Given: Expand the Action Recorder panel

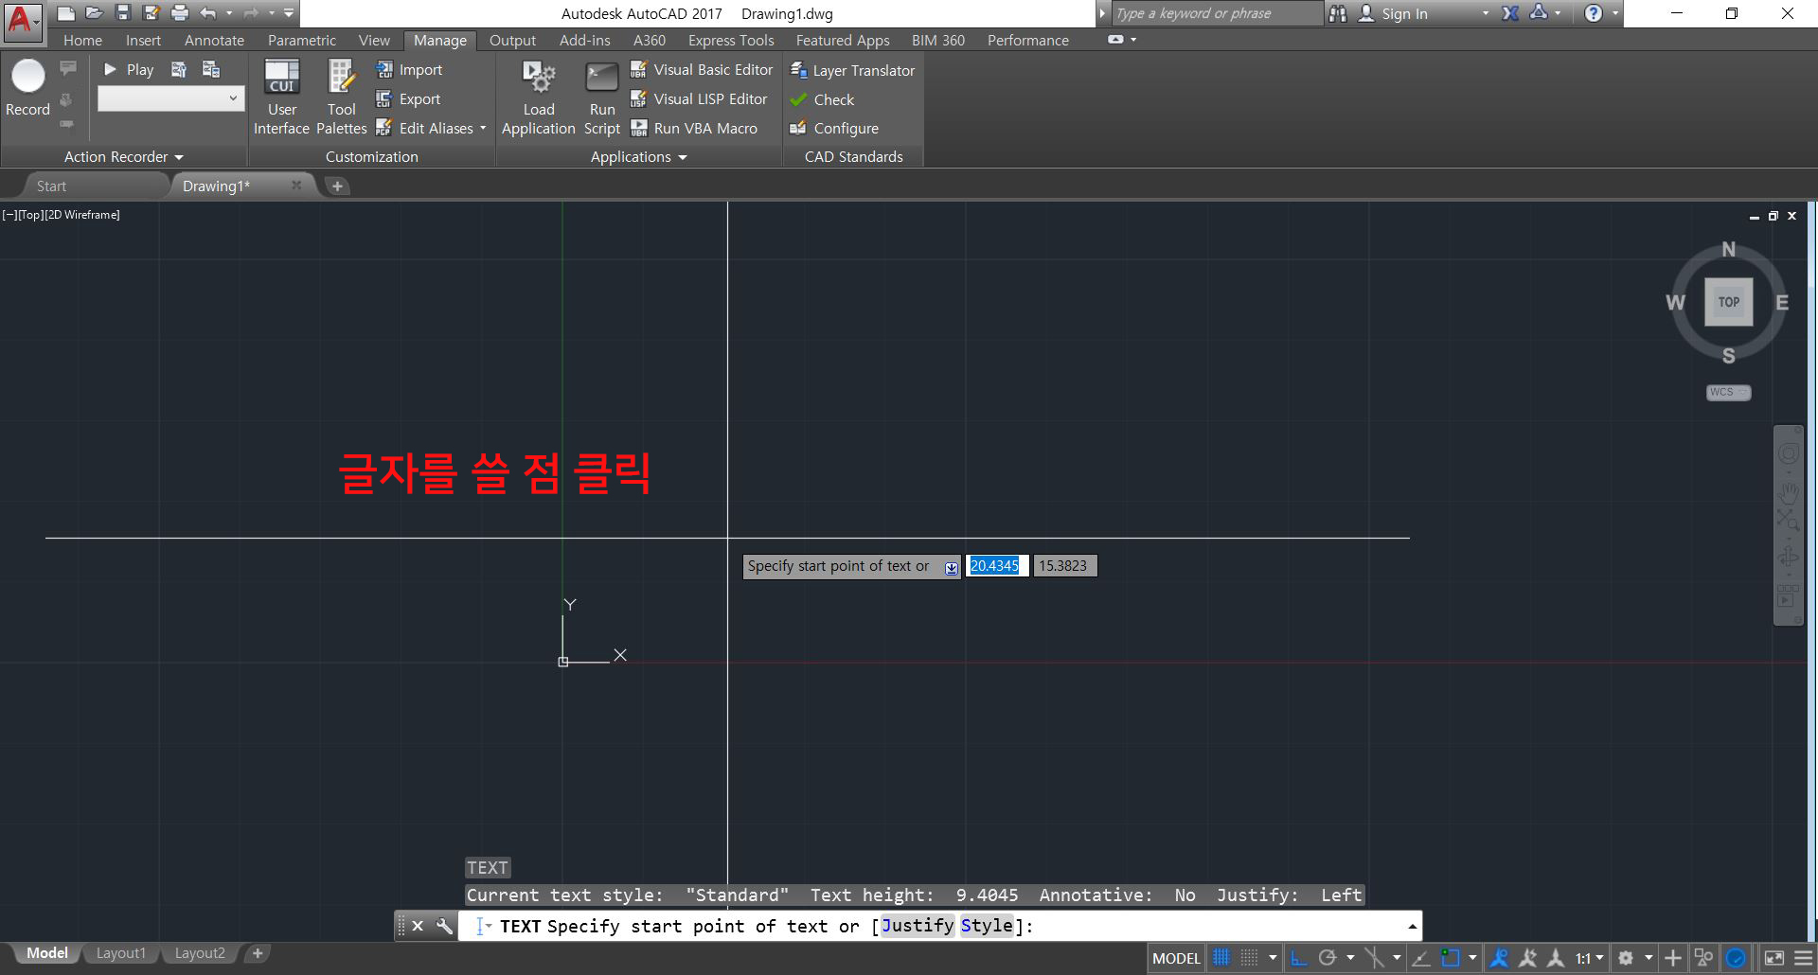Looking at the screenshot, I should pos(123,156).
